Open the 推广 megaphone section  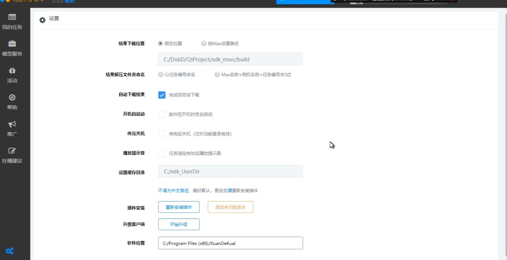(x=12, y=129)
